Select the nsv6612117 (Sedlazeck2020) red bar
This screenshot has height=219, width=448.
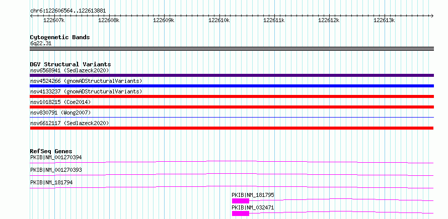point(232,128)
